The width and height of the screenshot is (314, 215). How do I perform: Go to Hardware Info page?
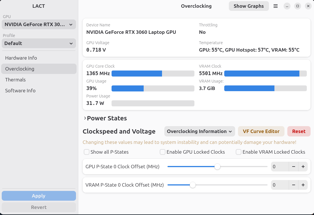[x=39, y=58]
